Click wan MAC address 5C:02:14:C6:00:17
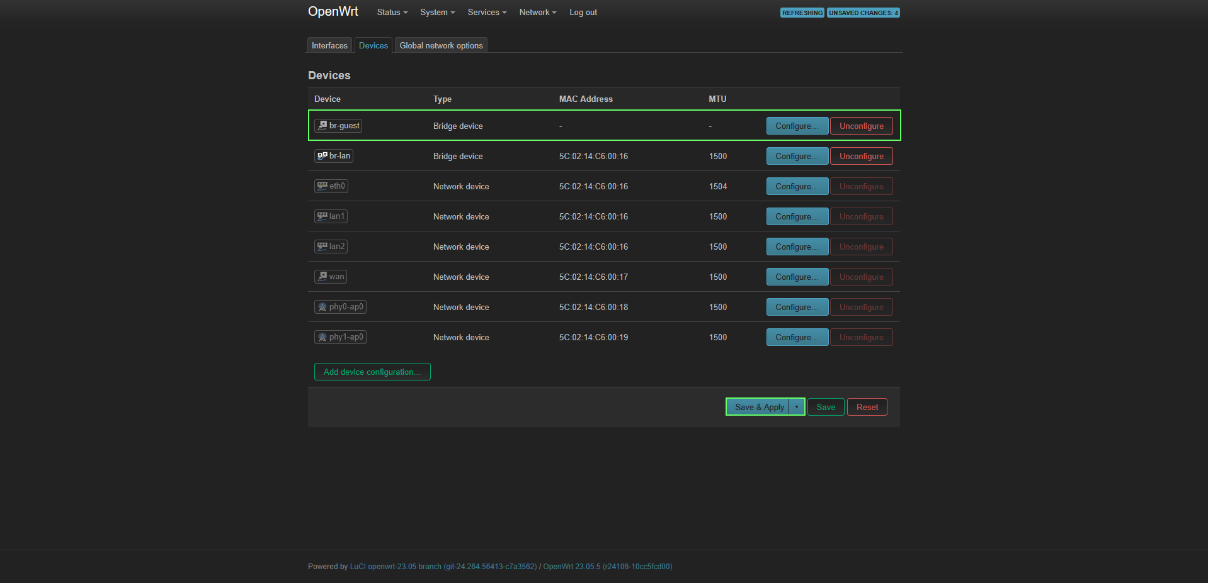Image resolution: width=1208 pixels, height=583 pixels. tap(593, 277)
